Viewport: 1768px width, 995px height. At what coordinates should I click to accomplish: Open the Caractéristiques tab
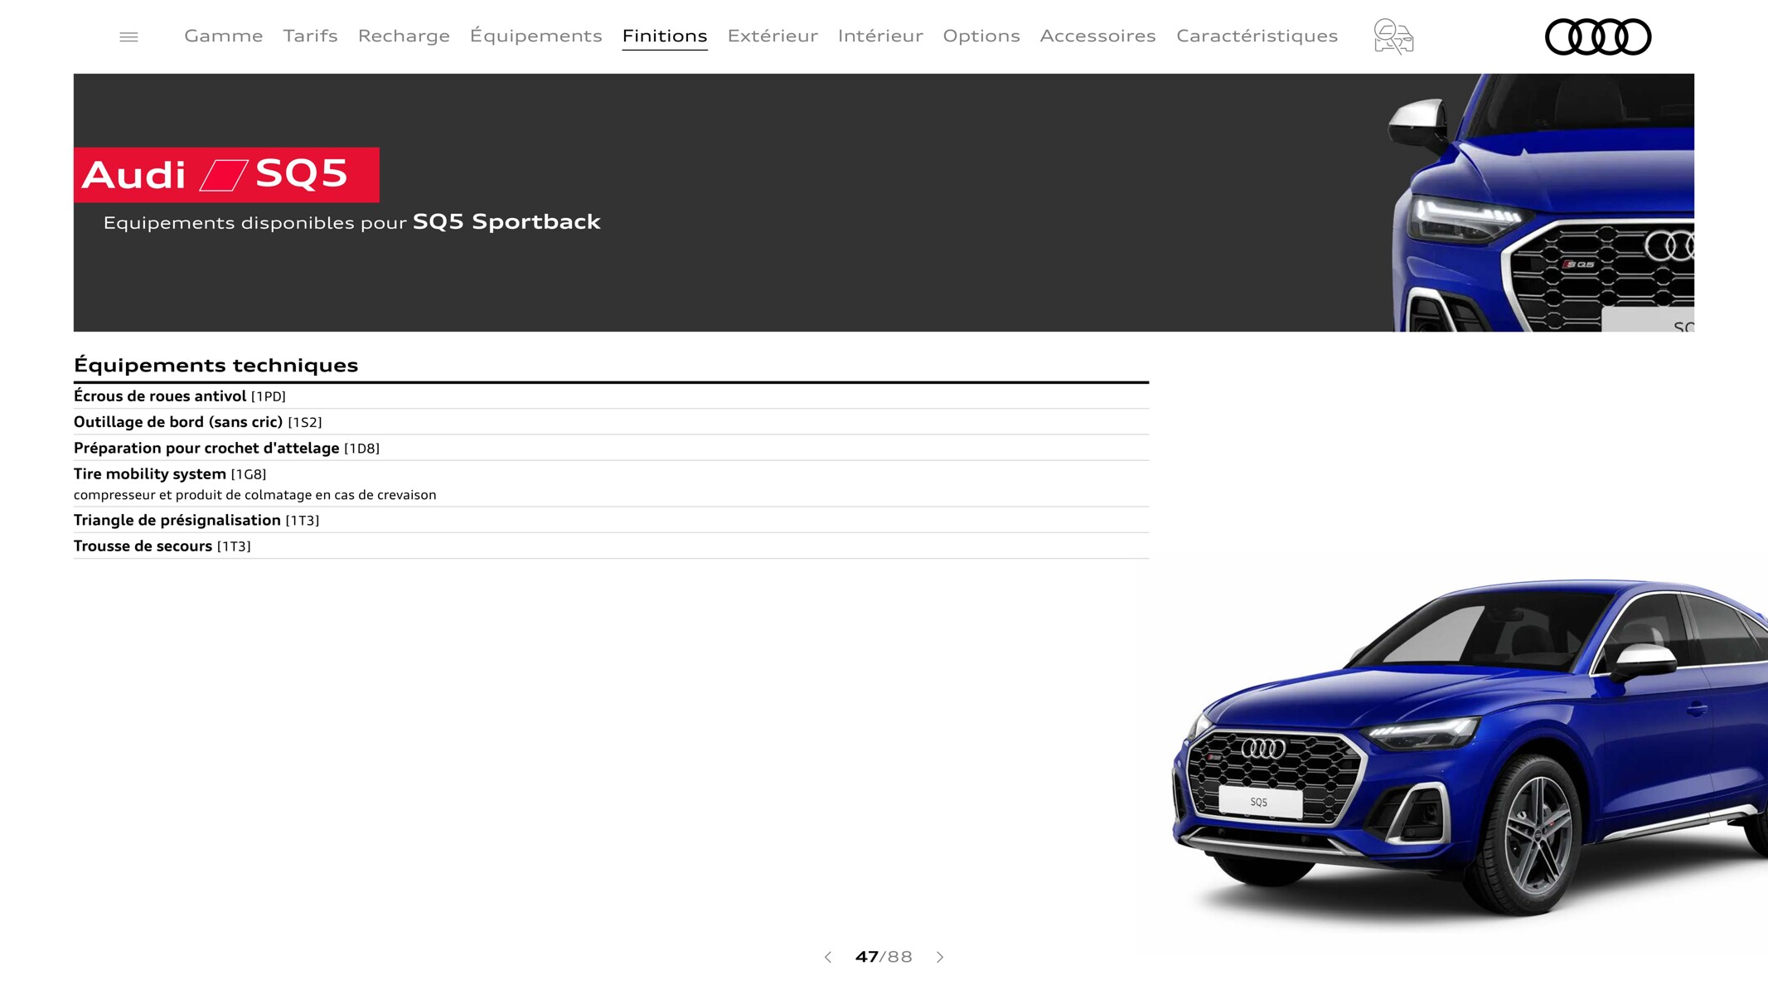[x=1257, y=36]
